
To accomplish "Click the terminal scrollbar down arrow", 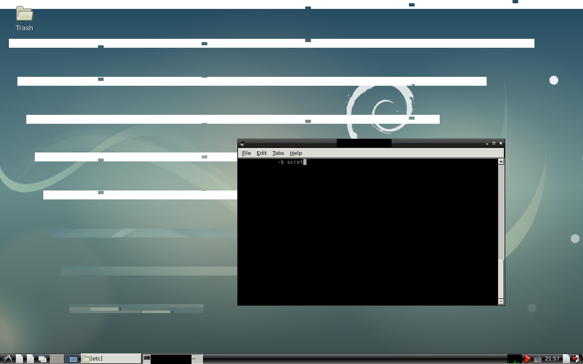I will click(501, 302).
